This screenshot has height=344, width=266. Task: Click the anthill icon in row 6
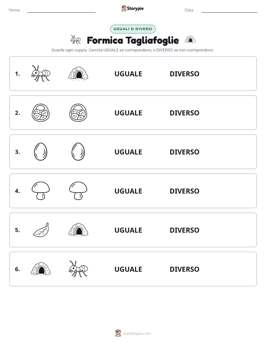[x=41, y=269]
